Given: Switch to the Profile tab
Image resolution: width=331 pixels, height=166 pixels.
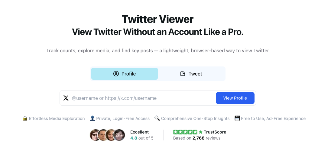Looking at the screenshot, I should (x=125, y=74).
